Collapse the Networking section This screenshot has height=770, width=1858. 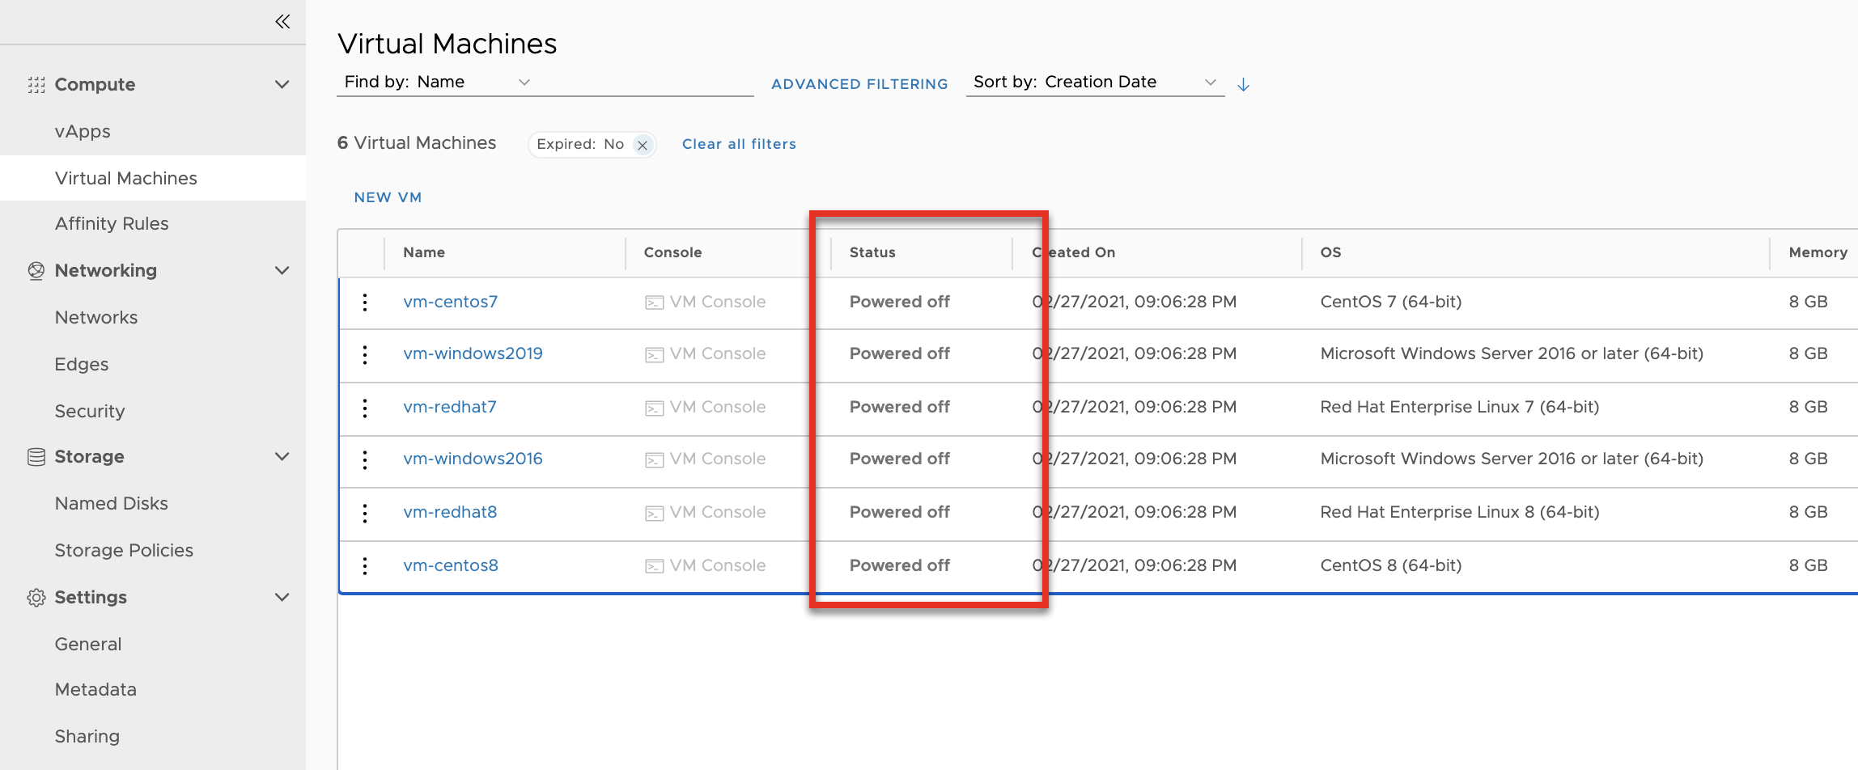(x=282, y=271)
